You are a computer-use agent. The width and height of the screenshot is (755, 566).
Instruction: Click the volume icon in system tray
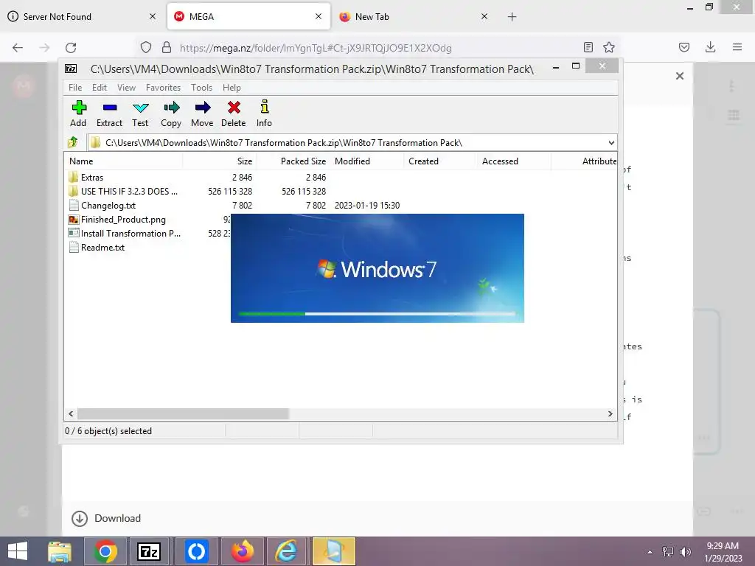pyautogui.click(x=686, y=552)
